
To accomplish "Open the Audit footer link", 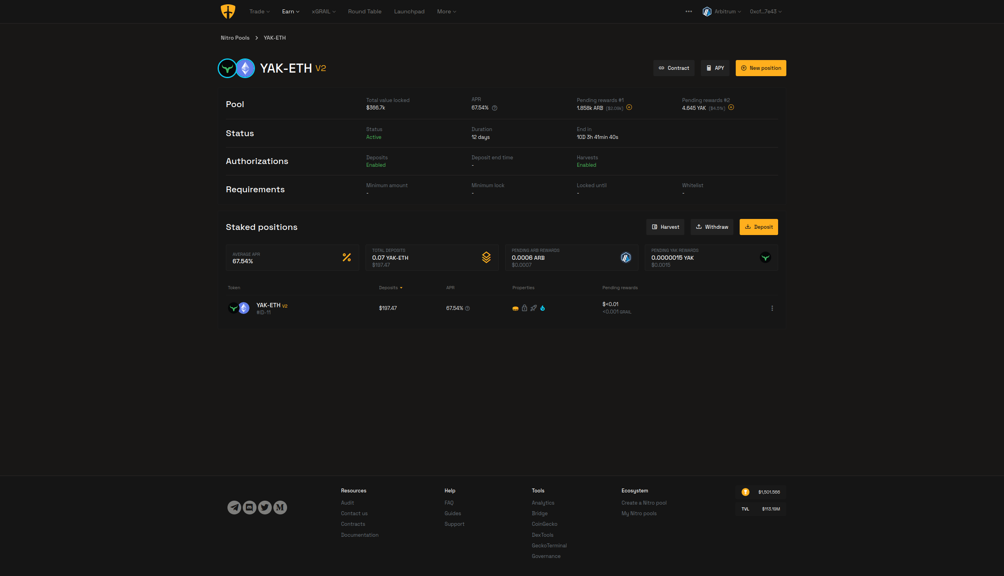I will [x=347, y=503].
